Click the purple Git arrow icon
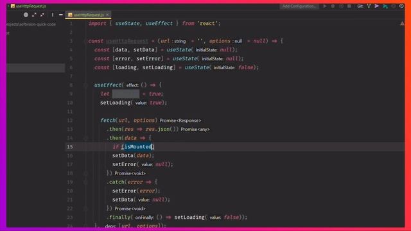The image size is (411, 231). pyautogui.click(x=377, y=6)
